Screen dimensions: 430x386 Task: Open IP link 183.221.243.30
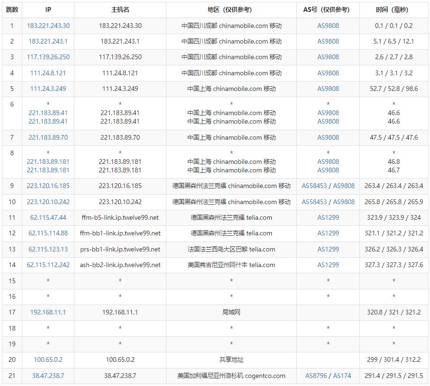48,26
